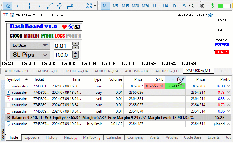The image size is (233, 143).
Task: Open the search magnifier icon
Action: (x=191, y=6)
